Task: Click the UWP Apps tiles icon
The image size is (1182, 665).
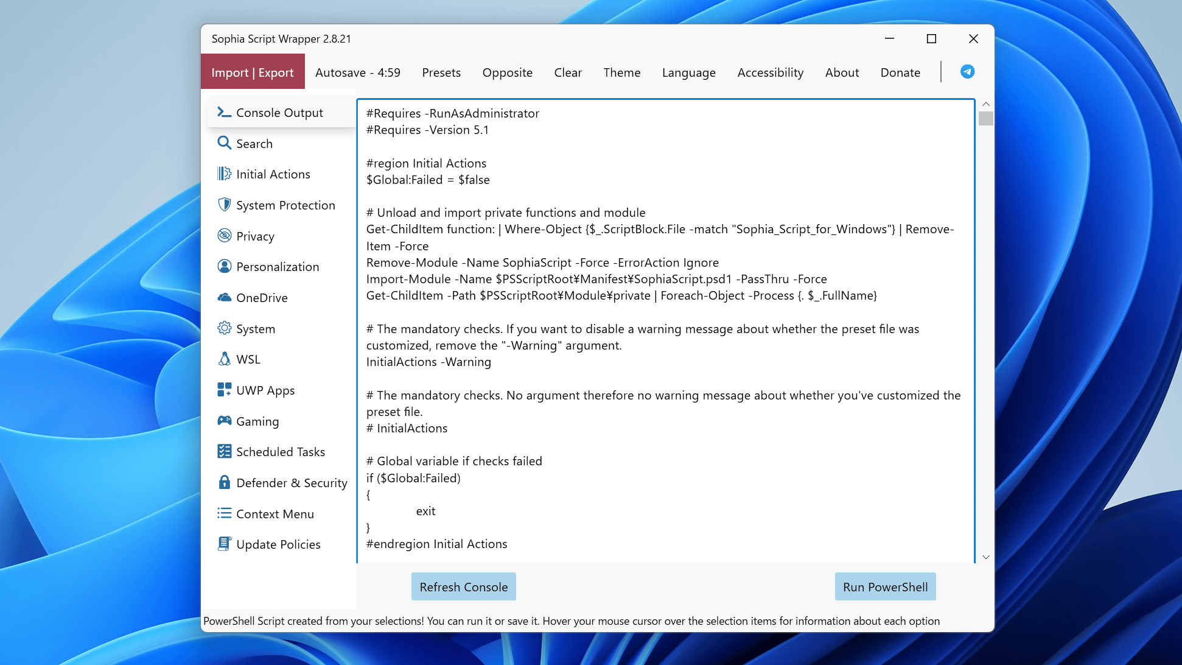Action: (224, 390)
